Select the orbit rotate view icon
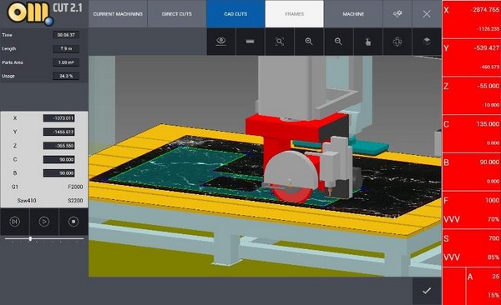501x305 pixels. pyautogui.click(x=397, y=42)
